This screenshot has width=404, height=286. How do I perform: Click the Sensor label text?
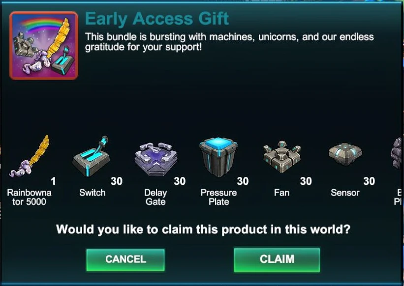[345, 193]
